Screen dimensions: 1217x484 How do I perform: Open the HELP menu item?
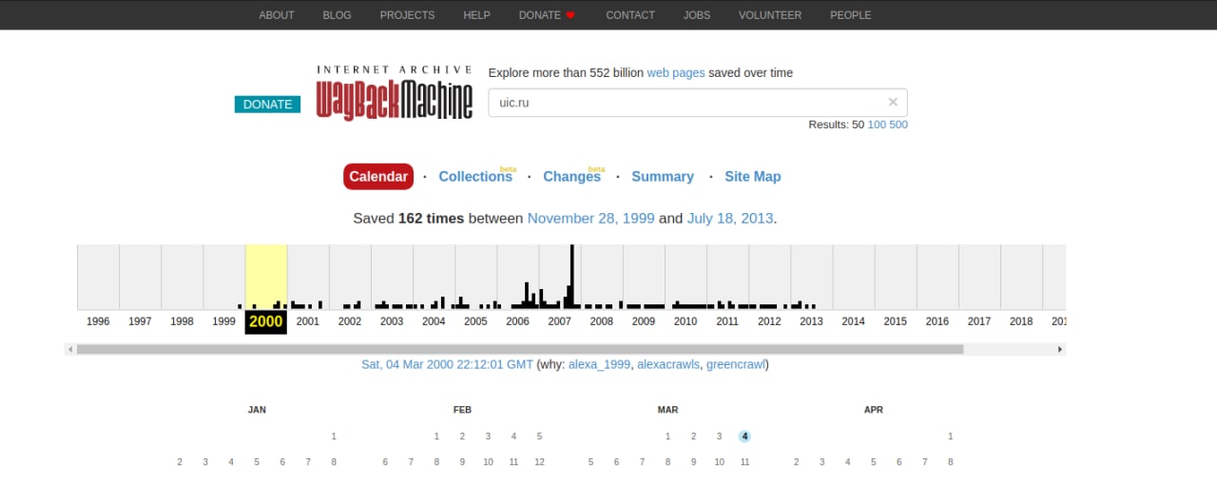(x=476, y=15)
